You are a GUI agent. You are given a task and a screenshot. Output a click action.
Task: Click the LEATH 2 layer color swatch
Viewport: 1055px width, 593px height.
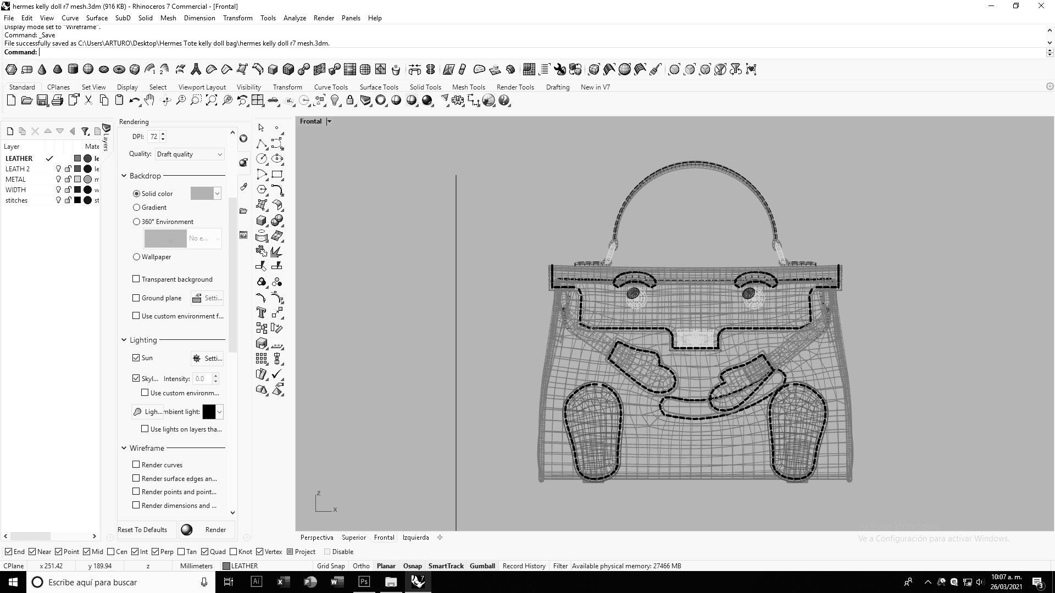[x=77, y=169]
